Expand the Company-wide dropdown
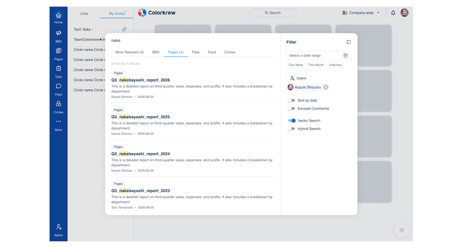 coord(361,13)
